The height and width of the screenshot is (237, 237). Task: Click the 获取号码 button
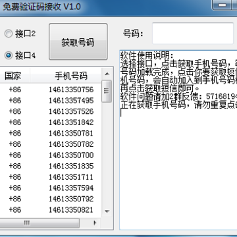point(78,41)
